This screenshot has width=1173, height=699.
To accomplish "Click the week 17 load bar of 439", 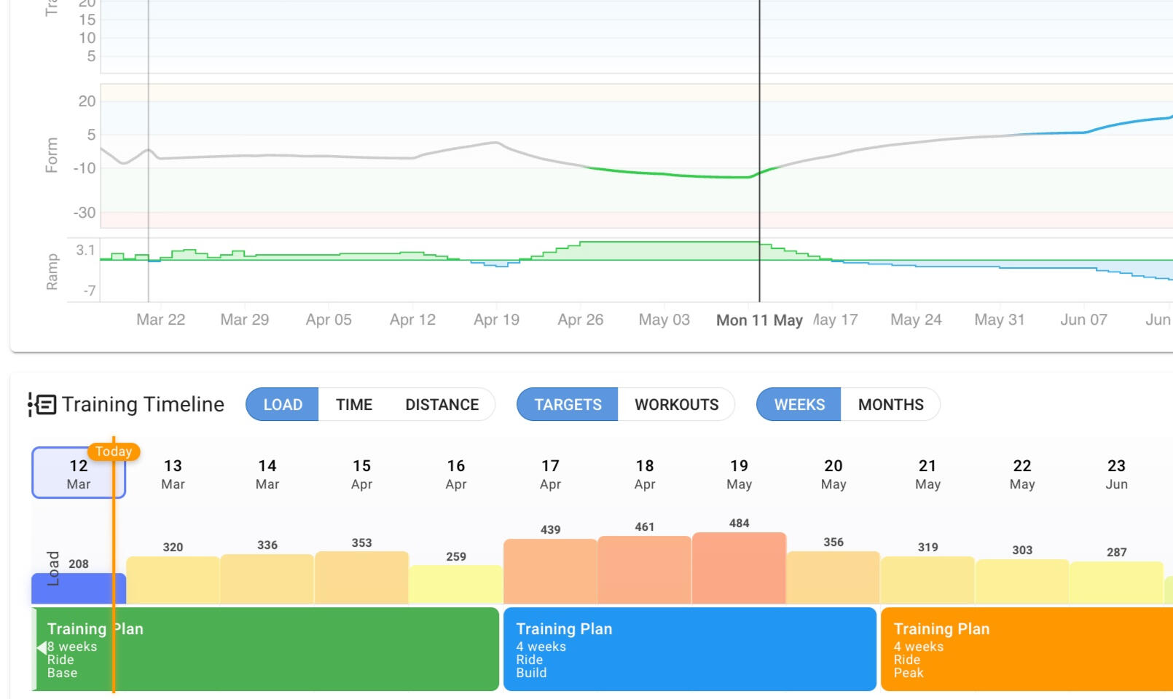I will [x=550, y=571].
